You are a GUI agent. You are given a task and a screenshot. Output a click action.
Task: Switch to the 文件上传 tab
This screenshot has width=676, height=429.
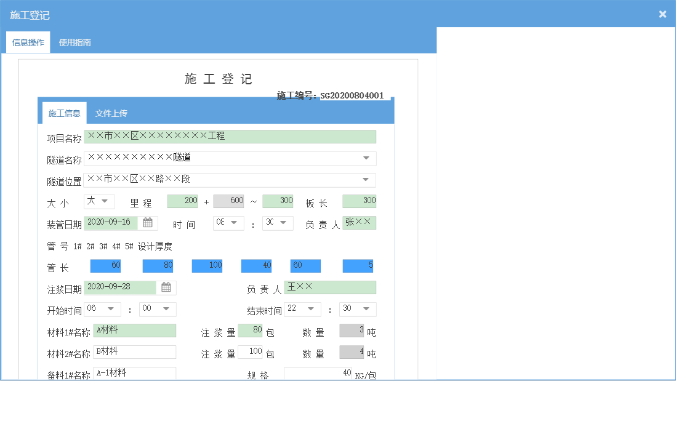111,113
